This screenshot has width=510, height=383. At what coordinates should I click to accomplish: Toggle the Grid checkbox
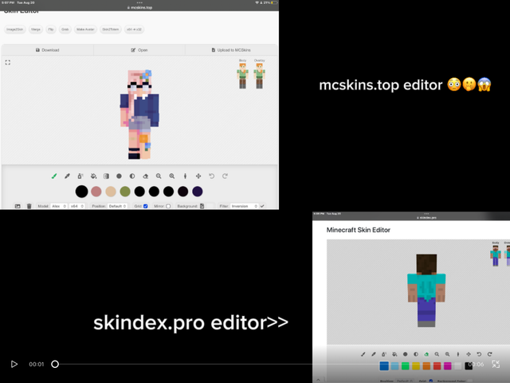(x=145, y=206)
